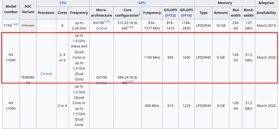Open reference [144] beside T194

click(x=15, y=24)
